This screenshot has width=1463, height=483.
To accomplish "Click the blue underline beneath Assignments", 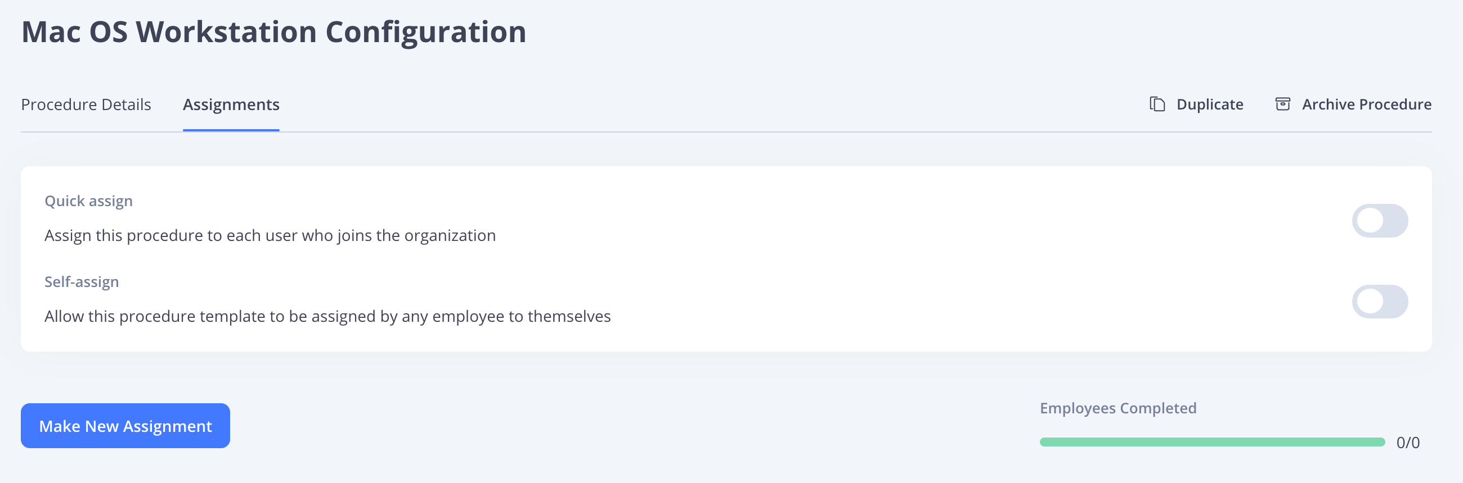I will coord(231,130).
